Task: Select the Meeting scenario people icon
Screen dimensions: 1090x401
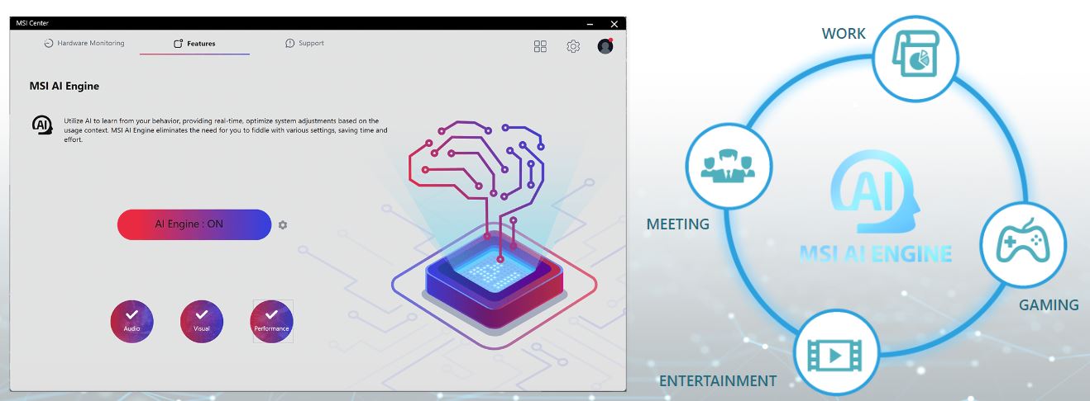Action: (729, 165)
